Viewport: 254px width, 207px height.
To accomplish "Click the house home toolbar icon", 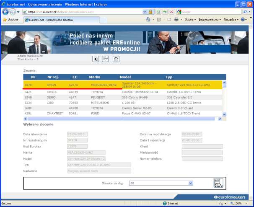I will pos(116,59).
